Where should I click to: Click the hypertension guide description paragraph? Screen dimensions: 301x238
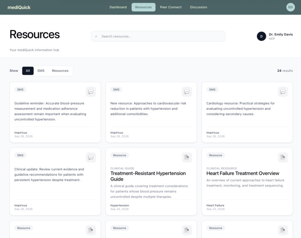pyautogui.click(x=149, y=191)
